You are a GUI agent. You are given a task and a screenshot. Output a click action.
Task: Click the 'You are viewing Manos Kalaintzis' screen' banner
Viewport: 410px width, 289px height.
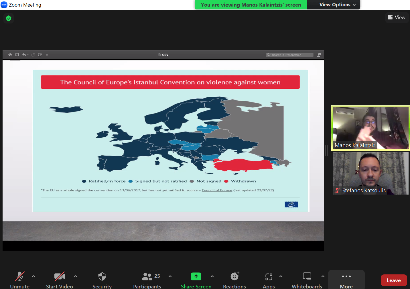coord(251,5)
